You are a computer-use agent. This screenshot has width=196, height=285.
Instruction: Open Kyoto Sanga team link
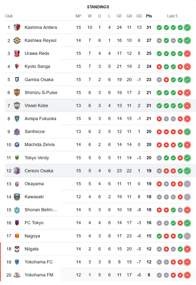click(x=37, y=66)
